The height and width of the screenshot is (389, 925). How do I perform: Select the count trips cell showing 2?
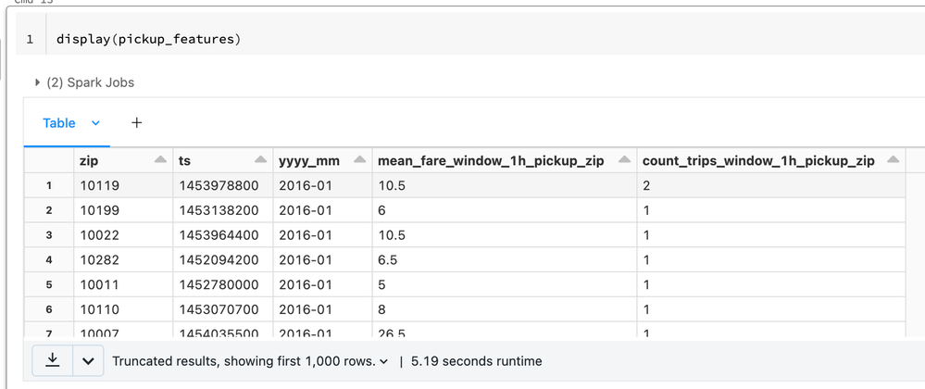click(646, 186)
